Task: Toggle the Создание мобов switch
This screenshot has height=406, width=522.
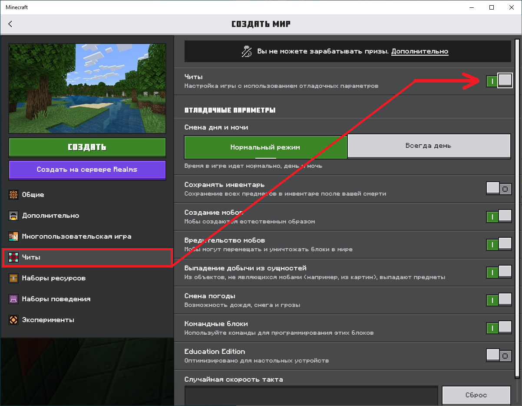Action: point(499,216)
